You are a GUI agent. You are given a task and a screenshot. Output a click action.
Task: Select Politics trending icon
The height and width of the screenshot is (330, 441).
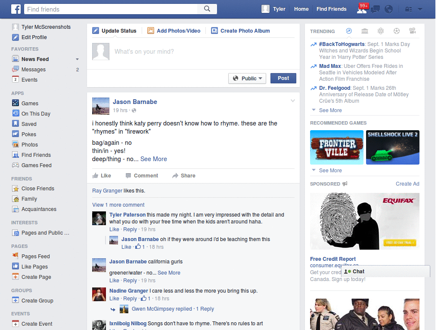[x=365, y=31]
